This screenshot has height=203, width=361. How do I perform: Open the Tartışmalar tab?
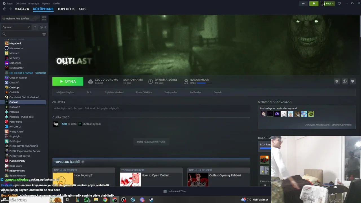[x=171, y=92]
